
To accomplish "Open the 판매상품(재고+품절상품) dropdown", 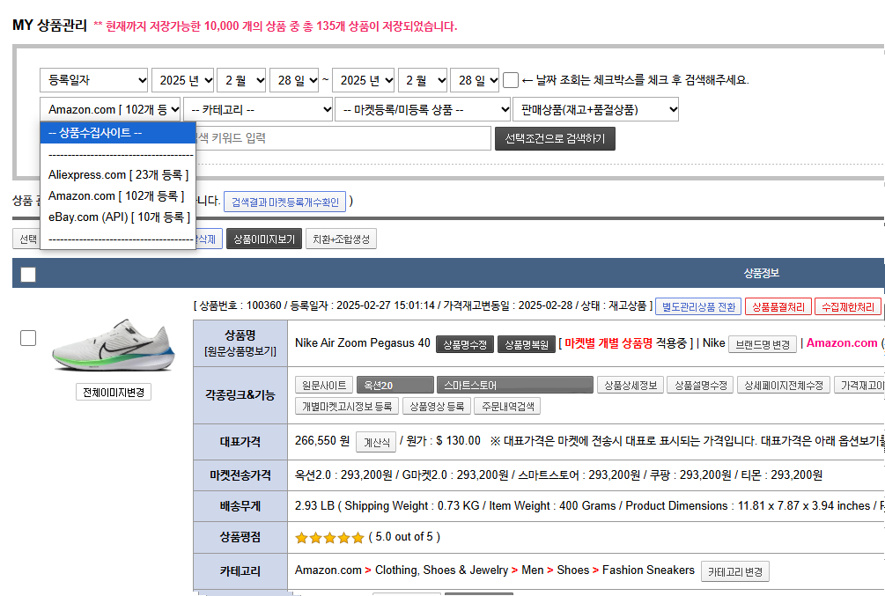I will pos(596,109).
